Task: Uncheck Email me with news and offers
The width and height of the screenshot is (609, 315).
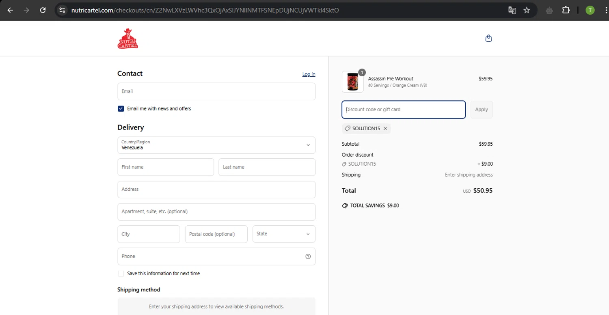Action: (121, 108)
